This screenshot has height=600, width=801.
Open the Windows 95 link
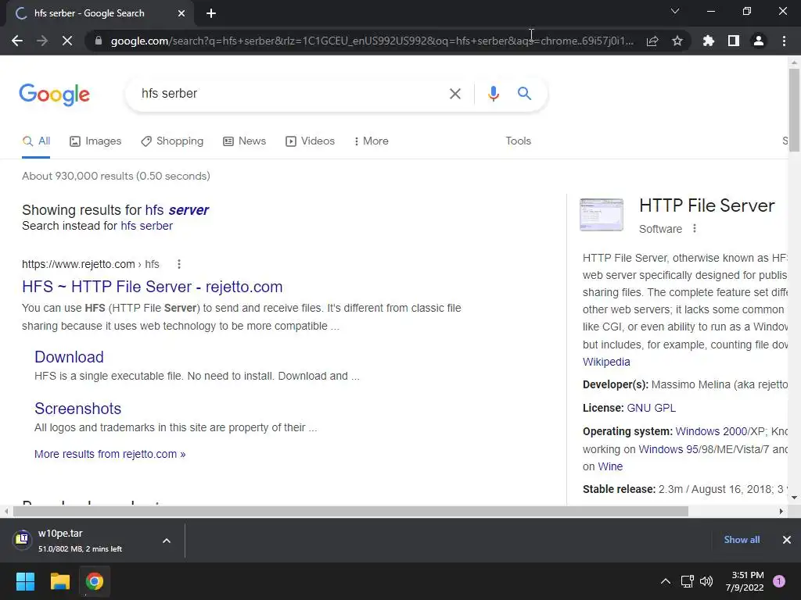pyautogui.click(x=667, y=449)
